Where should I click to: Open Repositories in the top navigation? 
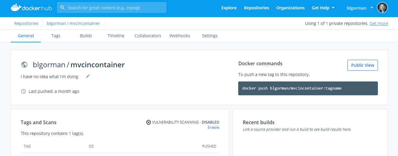[257, 8]
